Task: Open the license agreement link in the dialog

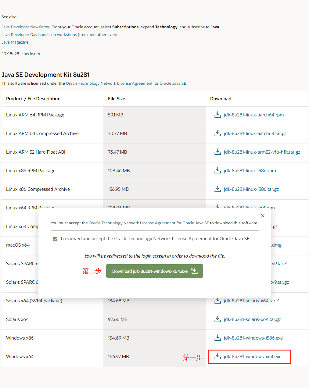Action: tap(149, 223)
